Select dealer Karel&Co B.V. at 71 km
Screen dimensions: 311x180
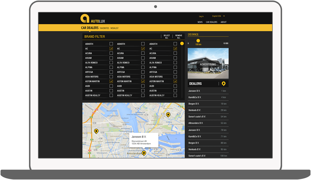pos(208,136)
